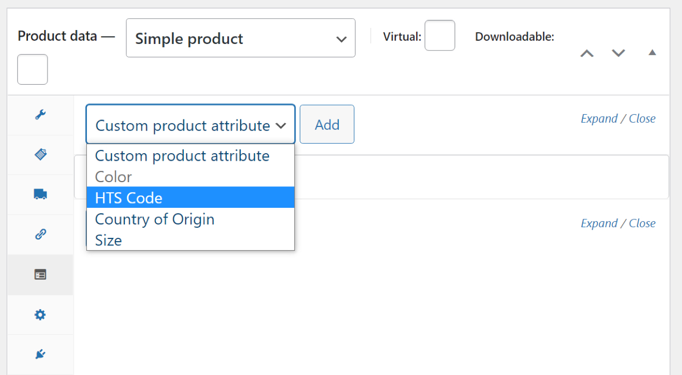The width and height of the screenshot is (682, 375).
Task: Select the Attributes list icon
Action: tap(40, 274)
